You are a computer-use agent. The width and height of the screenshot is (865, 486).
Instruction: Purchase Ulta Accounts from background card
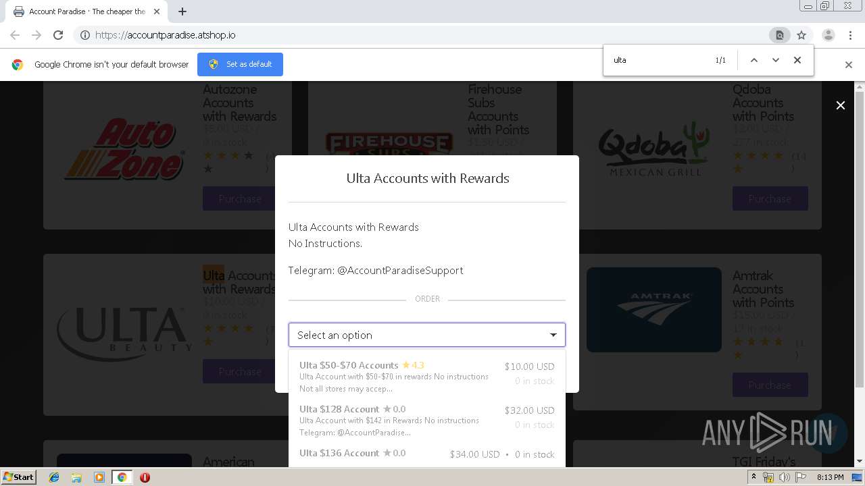tap(240, 371)
